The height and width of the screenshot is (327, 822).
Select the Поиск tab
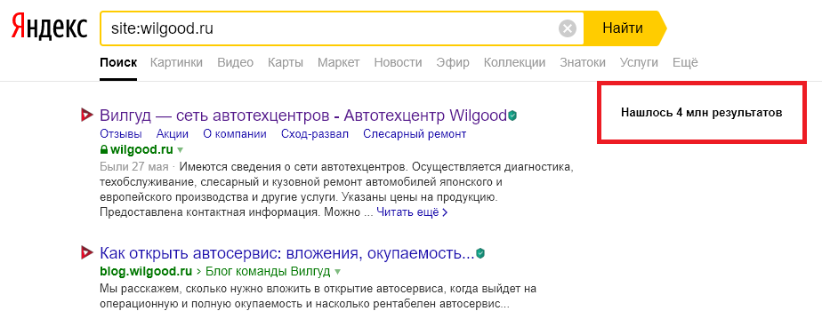[118, 62]
